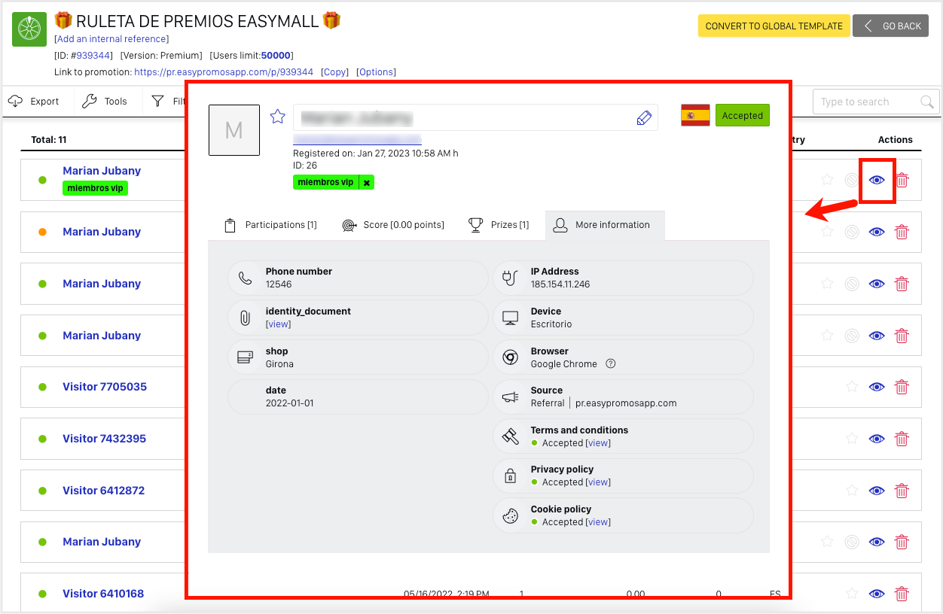The width and height of the screenshot is (943, 614).
Task: Toggle favorite star beside the M avatar
Action: click(277, 117)
